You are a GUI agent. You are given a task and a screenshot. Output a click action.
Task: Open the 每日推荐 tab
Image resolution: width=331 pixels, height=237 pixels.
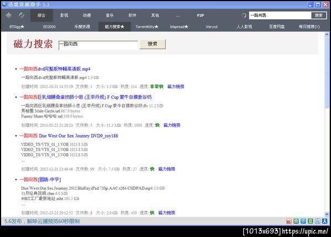pyautogui.click(x=309, y=27)
